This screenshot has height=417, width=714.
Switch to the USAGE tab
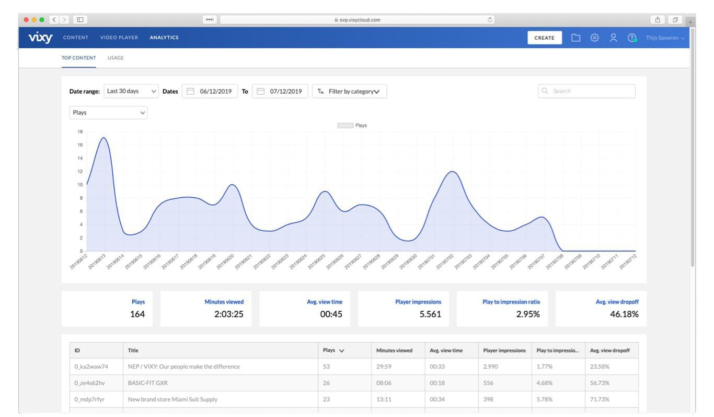[116, 58]
